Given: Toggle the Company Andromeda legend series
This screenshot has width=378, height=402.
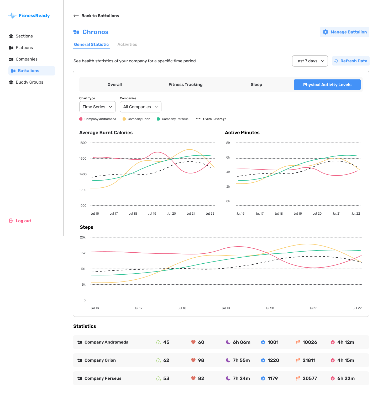Looking at the screenshot, I should click(98, 119).
